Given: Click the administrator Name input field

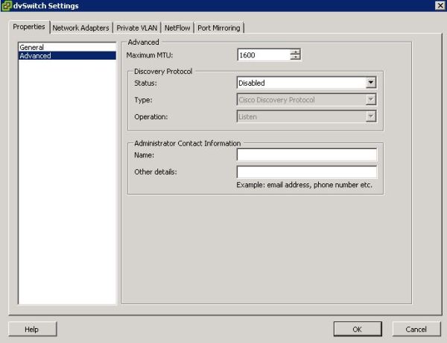Looking at the screenshot, I should 307,155.
